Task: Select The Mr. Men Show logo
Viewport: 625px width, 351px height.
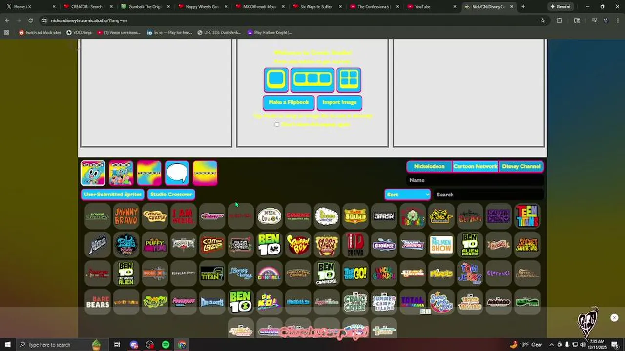Action: [441, 245]
